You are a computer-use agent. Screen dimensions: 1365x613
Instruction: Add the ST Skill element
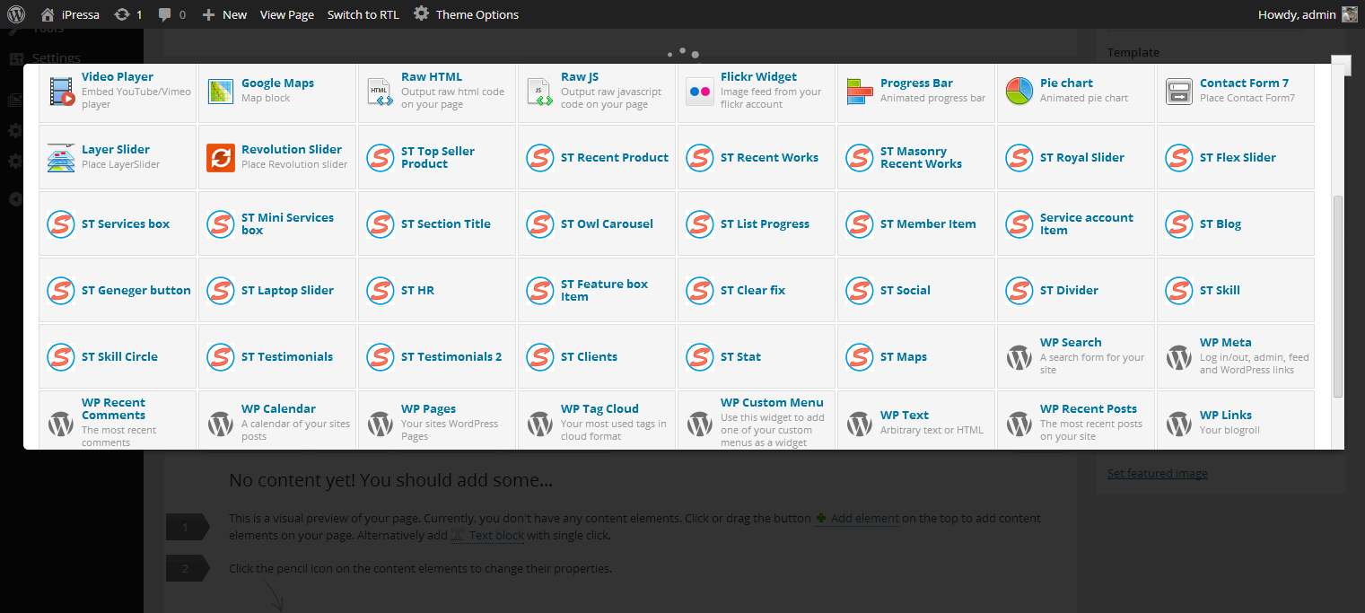click(1236, 291)
